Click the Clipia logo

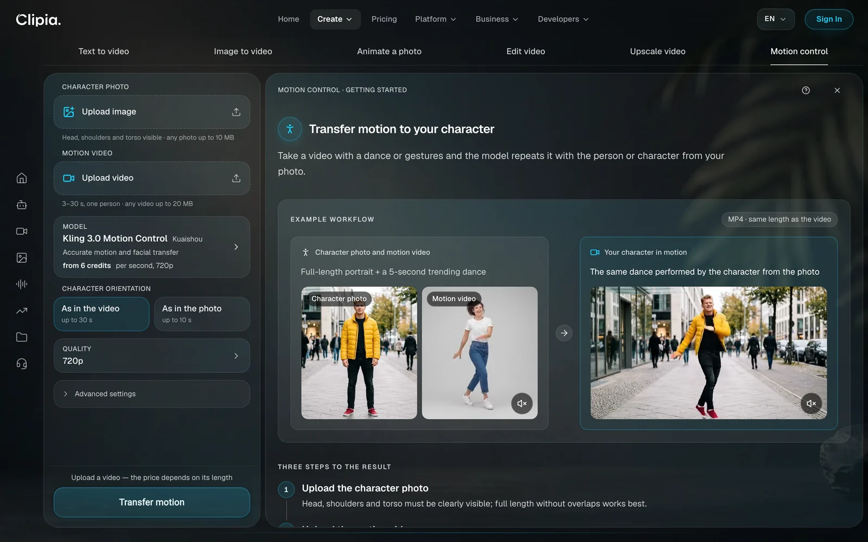[39, 20]
